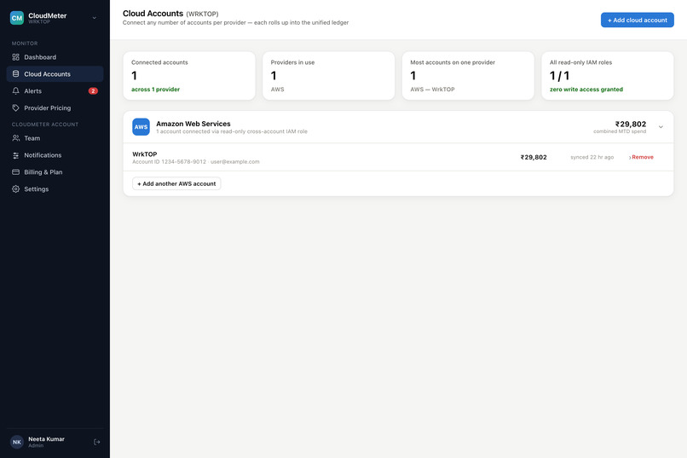Screen dimensions: 687x458
Task: Open the workspace switcher chevron beside CloudMeter
Action: click(95, 18)
